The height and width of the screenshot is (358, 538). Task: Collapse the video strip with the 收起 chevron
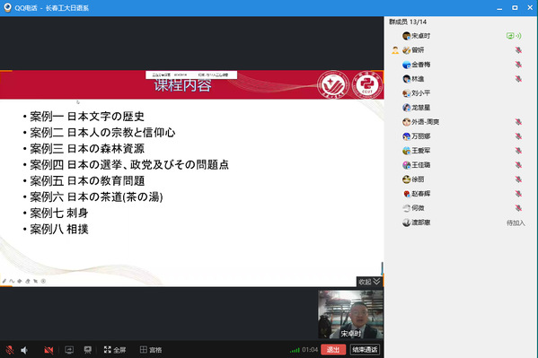[369, 282]
